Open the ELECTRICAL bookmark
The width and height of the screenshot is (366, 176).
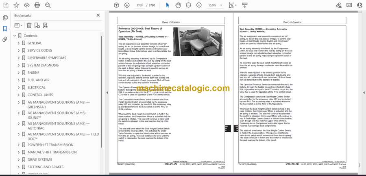click(x=37, y=87)
